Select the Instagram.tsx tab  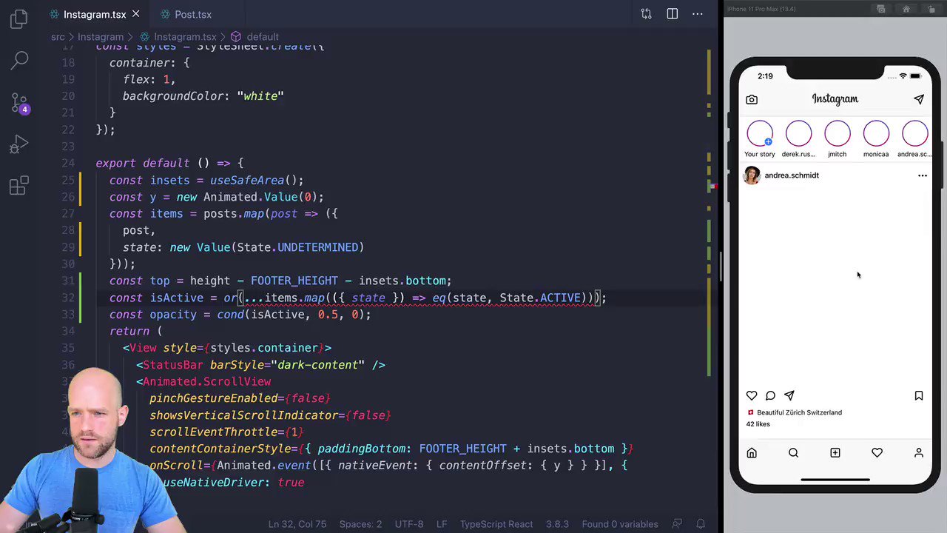[x=95, y=14]
